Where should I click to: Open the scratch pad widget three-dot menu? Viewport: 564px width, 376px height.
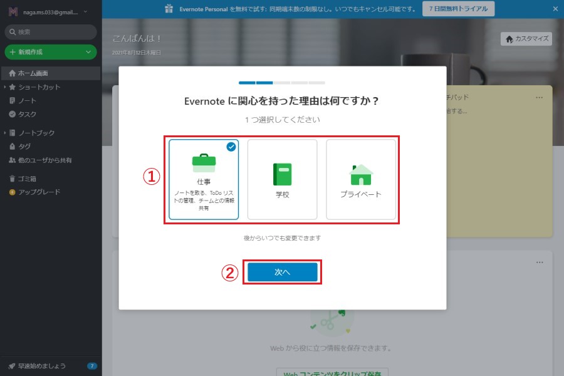[539, 98]
